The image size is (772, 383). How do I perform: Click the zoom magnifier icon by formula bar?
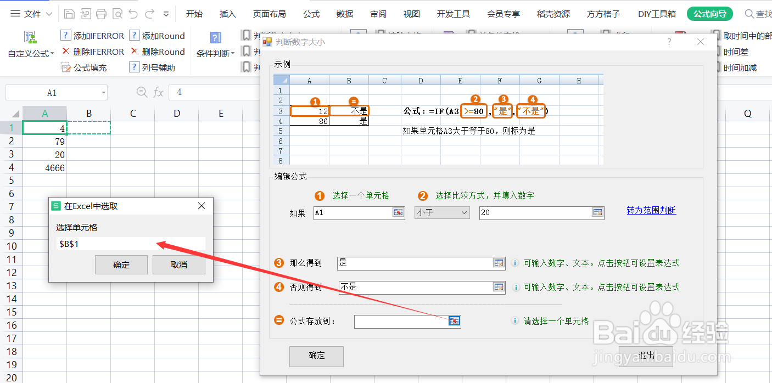142,92
